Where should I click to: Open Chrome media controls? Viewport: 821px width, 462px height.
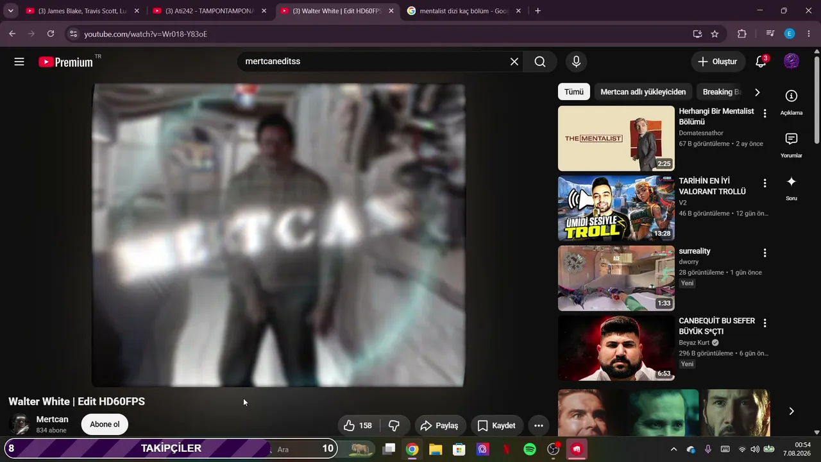(770, 34)
